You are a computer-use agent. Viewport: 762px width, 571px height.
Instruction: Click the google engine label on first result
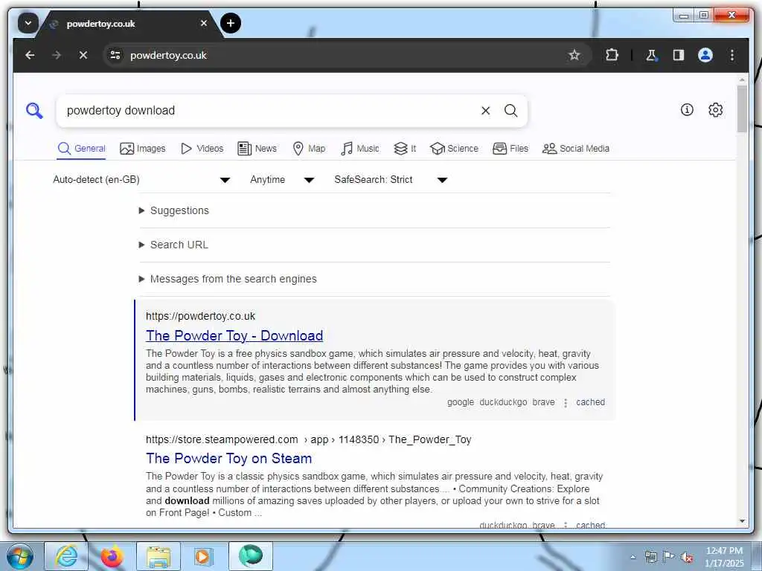click(460, 402)
